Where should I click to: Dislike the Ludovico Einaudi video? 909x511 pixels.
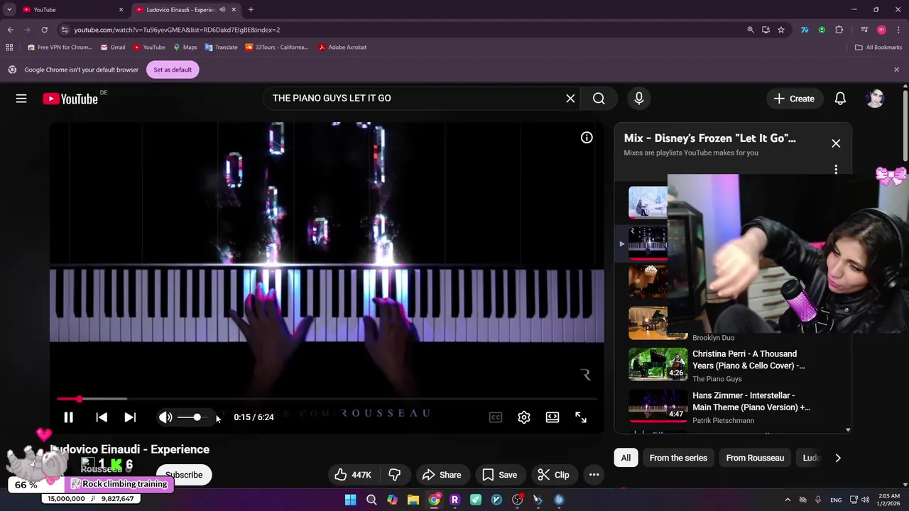point(395,475)
